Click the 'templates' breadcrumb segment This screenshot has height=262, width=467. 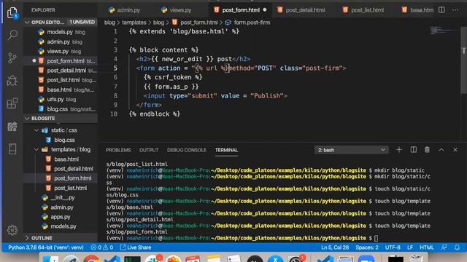(134, 23)
